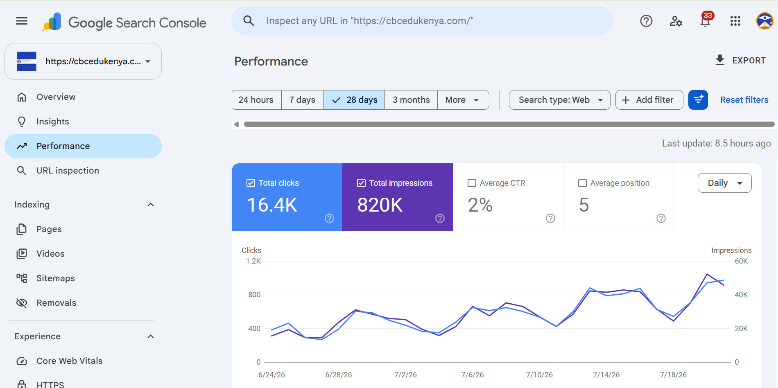Open the Daily granularity dropdown
Image resolution: width=778 pixels, height=388 pixels.
[724, 183]
